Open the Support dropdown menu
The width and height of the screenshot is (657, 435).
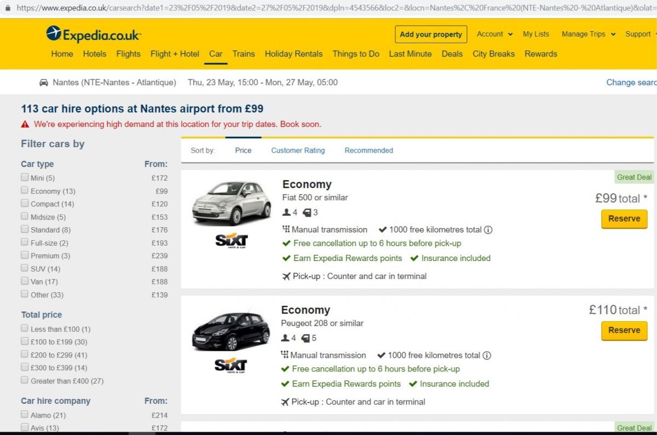coord(641,34)
